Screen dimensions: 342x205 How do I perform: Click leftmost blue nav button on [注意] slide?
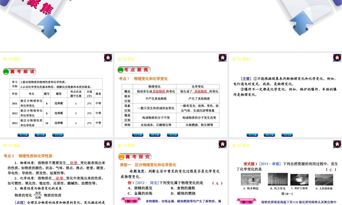tap(252, 135)
